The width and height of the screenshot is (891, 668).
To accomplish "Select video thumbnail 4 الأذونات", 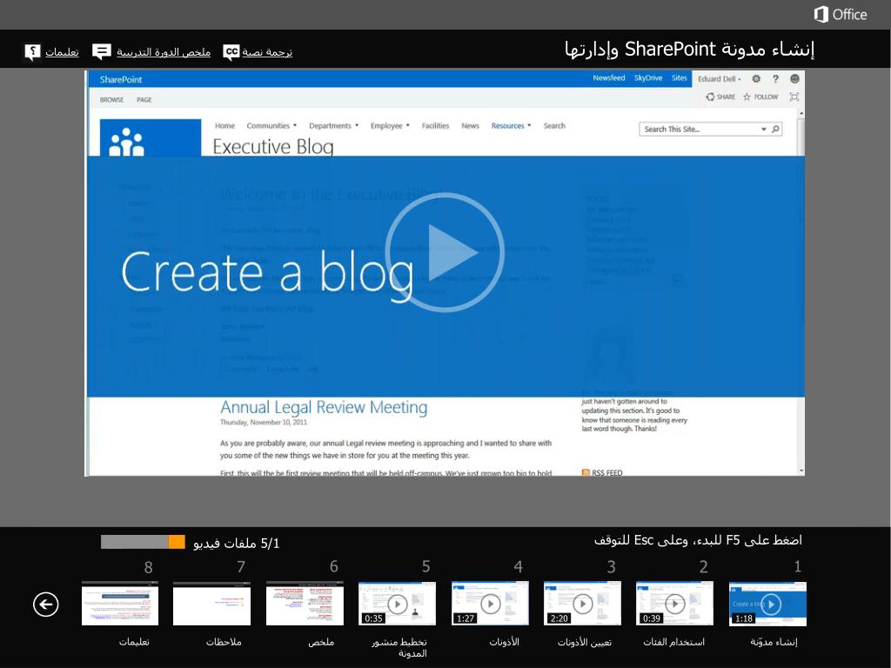I will pos(490,604).
